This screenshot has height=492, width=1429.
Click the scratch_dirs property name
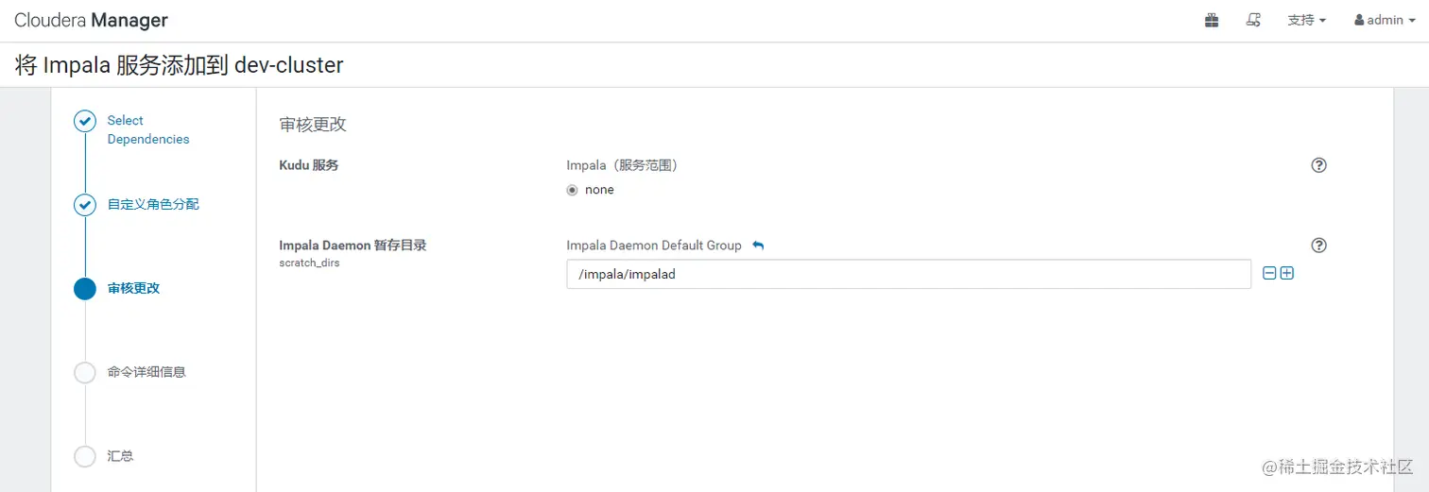tap(309, 263)
